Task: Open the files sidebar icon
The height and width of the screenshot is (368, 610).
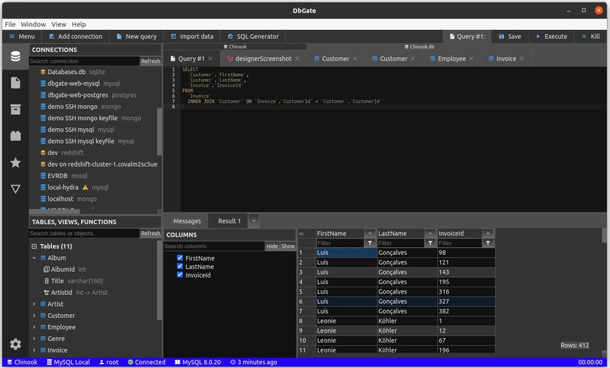Action: coord(15,83)
